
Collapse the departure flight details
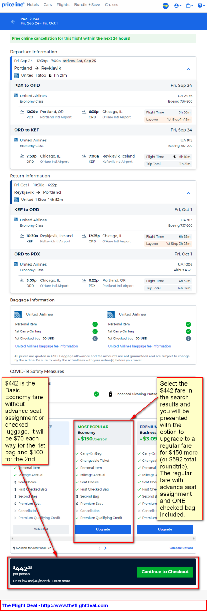pos(188,69)
